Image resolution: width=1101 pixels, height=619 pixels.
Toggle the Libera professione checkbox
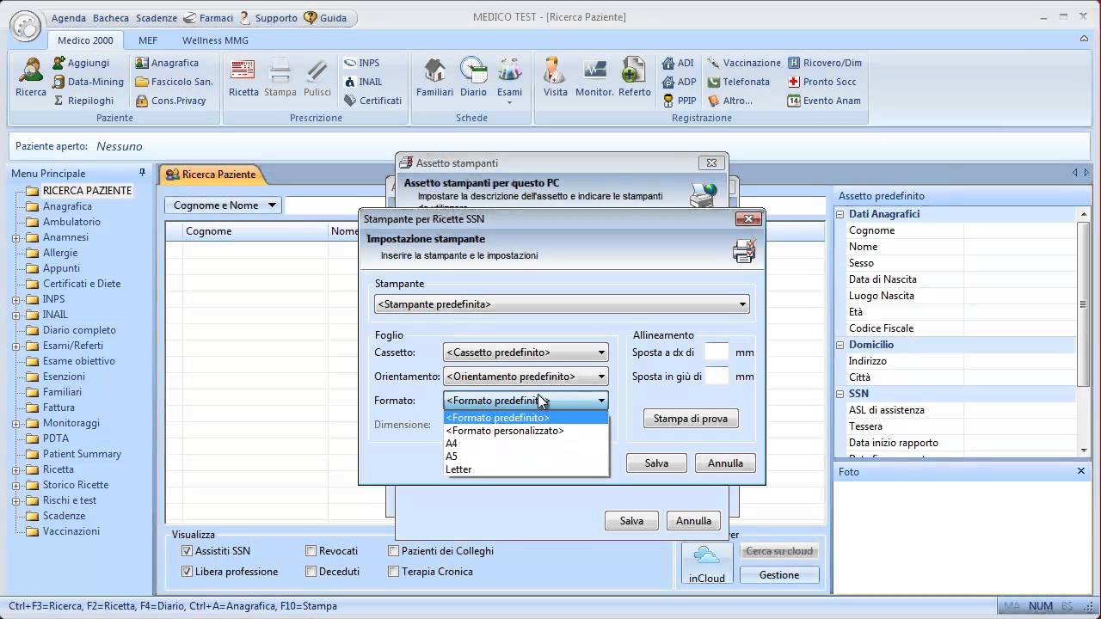pyautogui.click(x=187, y=572)
